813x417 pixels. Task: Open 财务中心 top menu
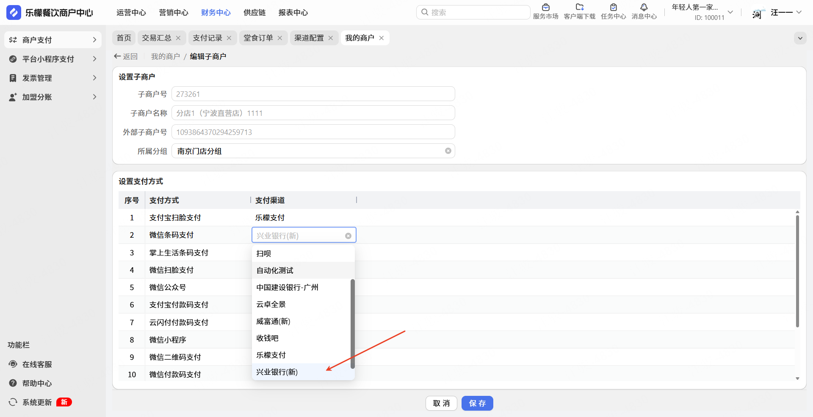click(216, 13)
